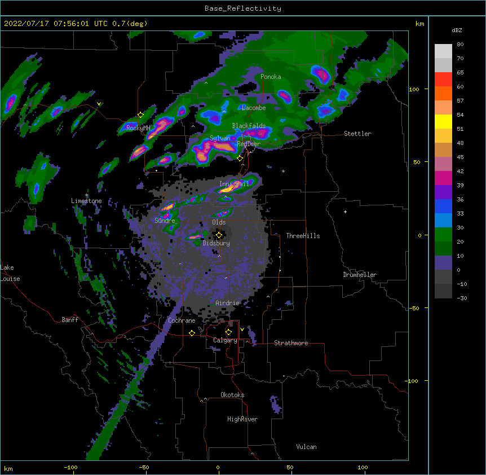Click the Sylvan city label

point(220,138)
